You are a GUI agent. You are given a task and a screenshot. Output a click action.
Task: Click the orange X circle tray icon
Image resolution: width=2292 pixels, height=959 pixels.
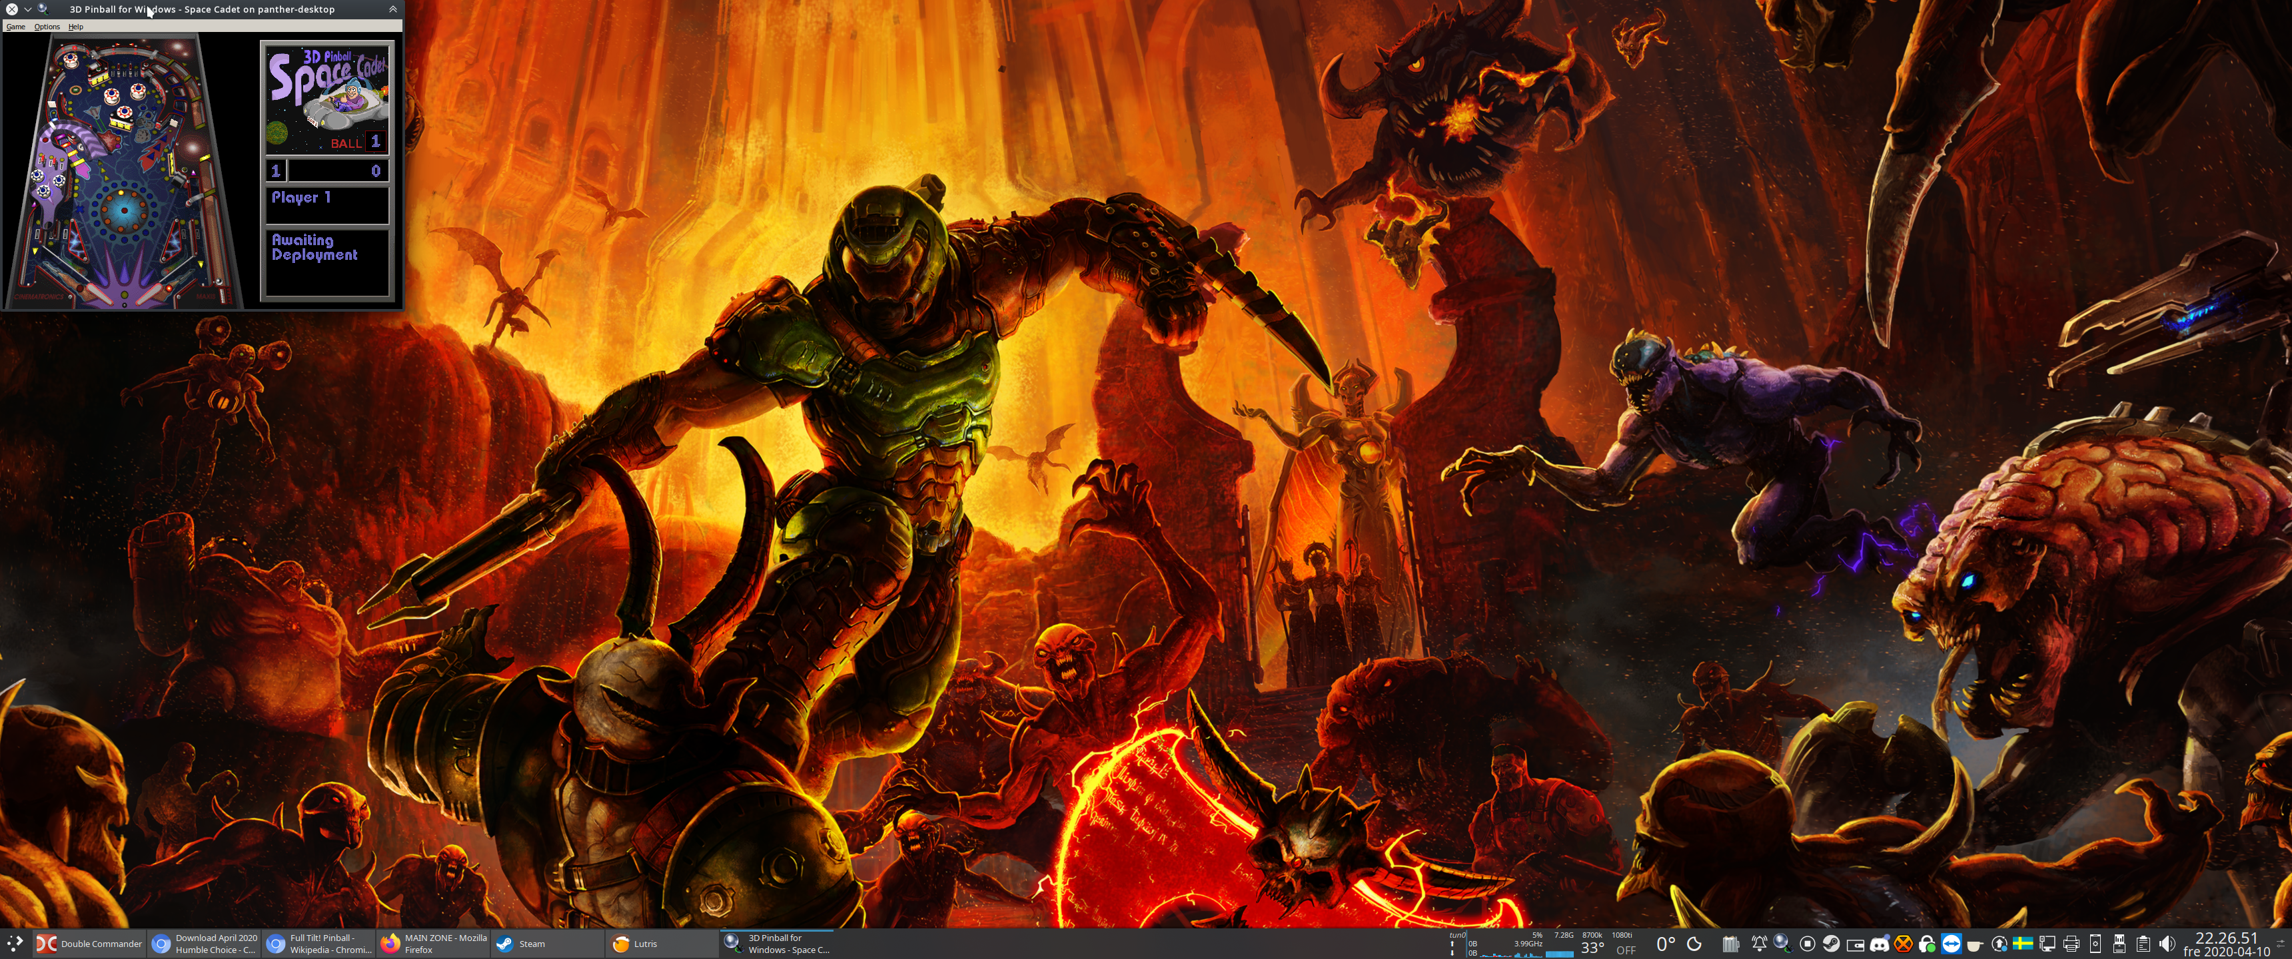(1903, 944)
